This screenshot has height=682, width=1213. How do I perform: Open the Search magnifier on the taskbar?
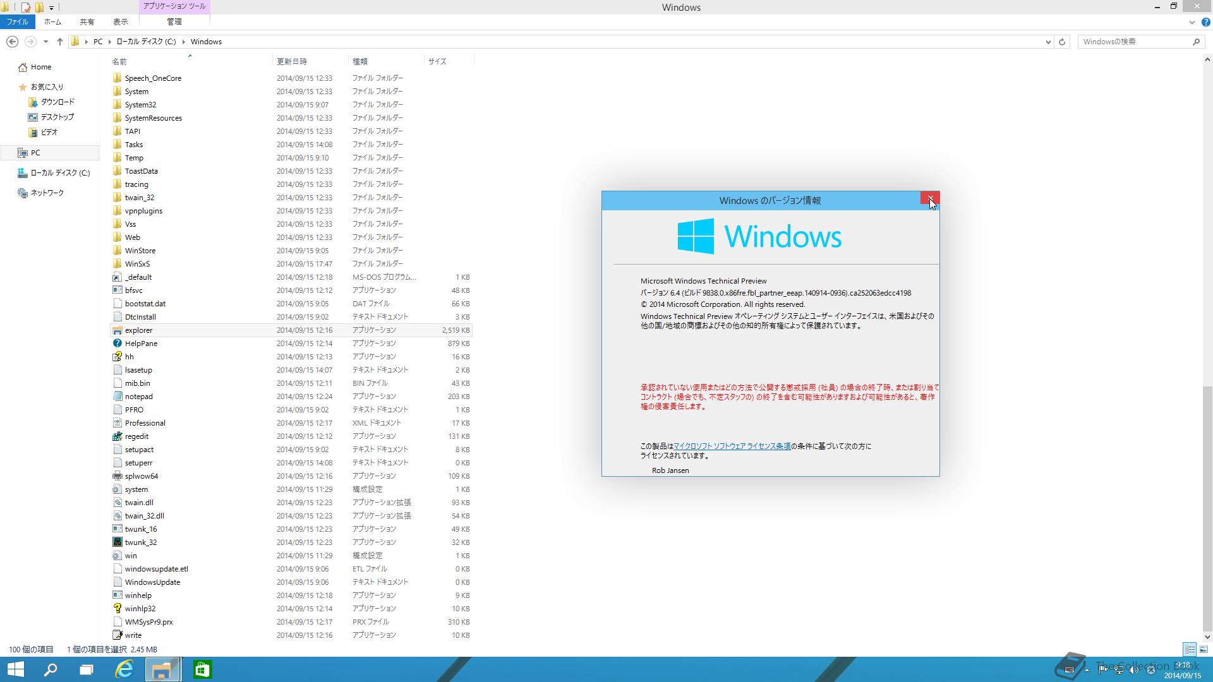[50, 669]
